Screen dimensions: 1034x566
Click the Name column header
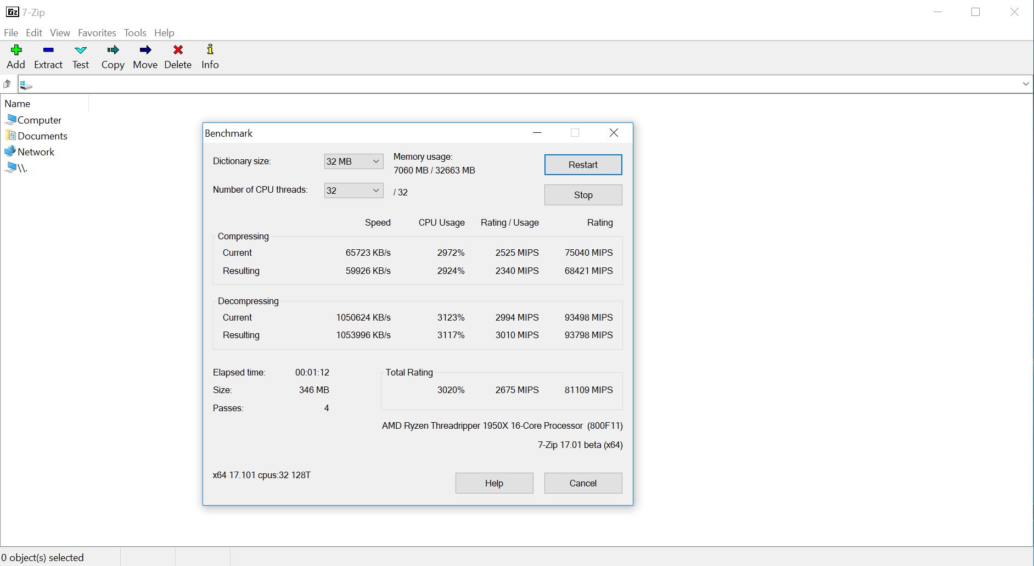pos(18,104)
